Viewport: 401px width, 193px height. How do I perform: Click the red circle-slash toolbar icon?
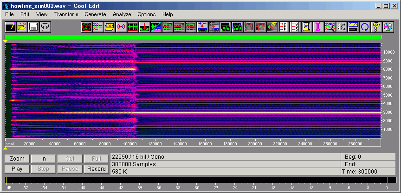click(86, 27)
